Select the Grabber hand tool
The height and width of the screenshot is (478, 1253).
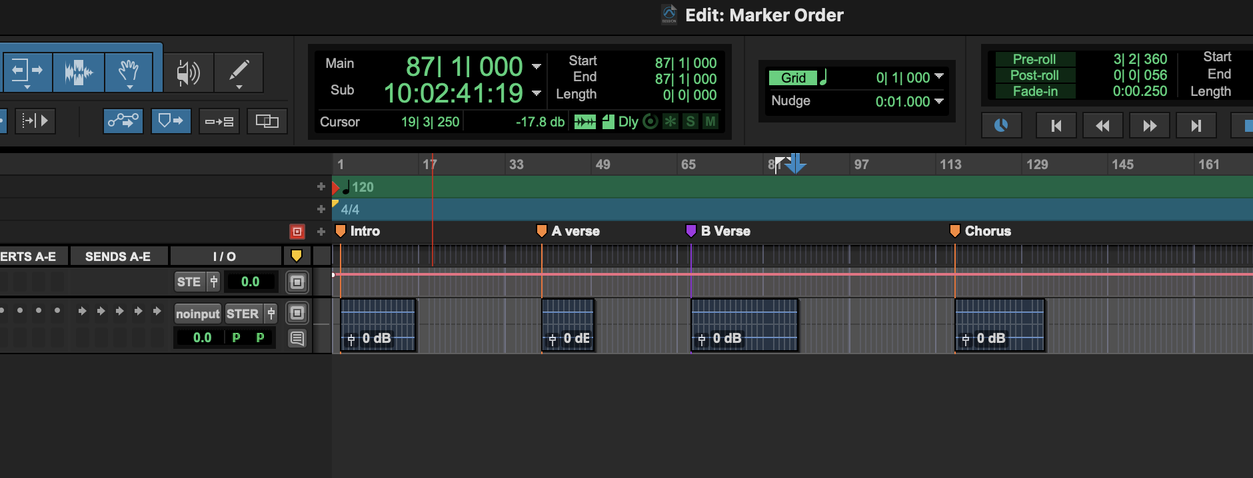(129, 71)
